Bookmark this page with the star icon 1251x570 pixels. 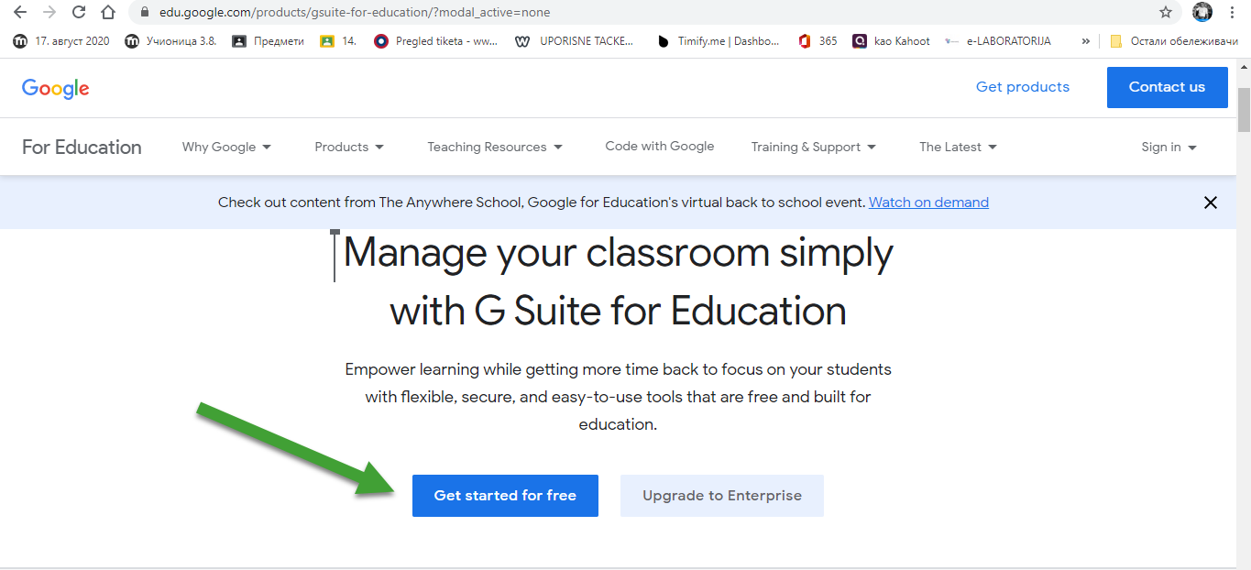pos(1165,13)
